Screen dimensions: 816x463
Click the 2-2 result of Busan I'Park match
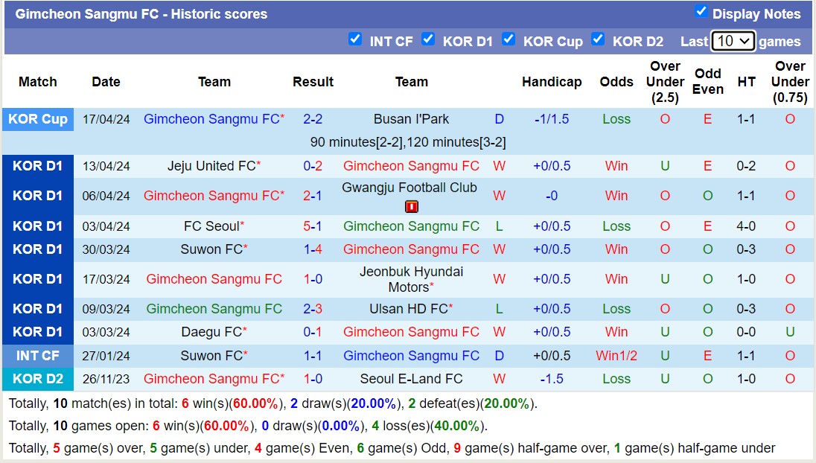313,119
